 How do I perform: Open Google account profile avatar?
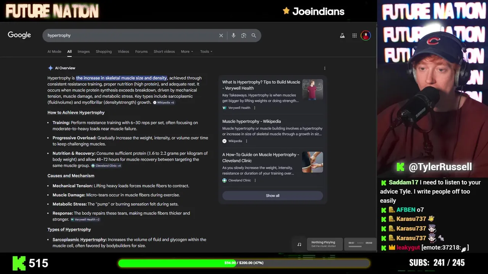(366, 35)
